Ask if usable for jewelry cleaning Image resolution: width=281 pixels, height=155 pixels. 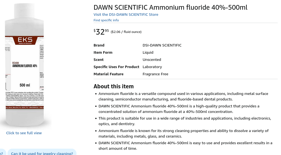42,153
